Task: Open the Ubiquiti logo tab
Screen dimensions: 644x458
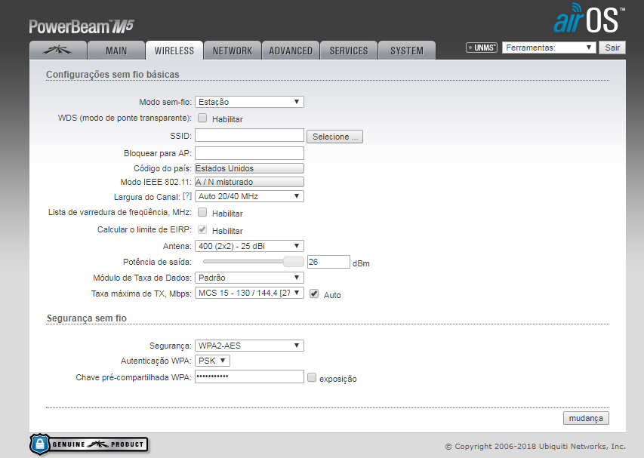Action: point(58,50)
